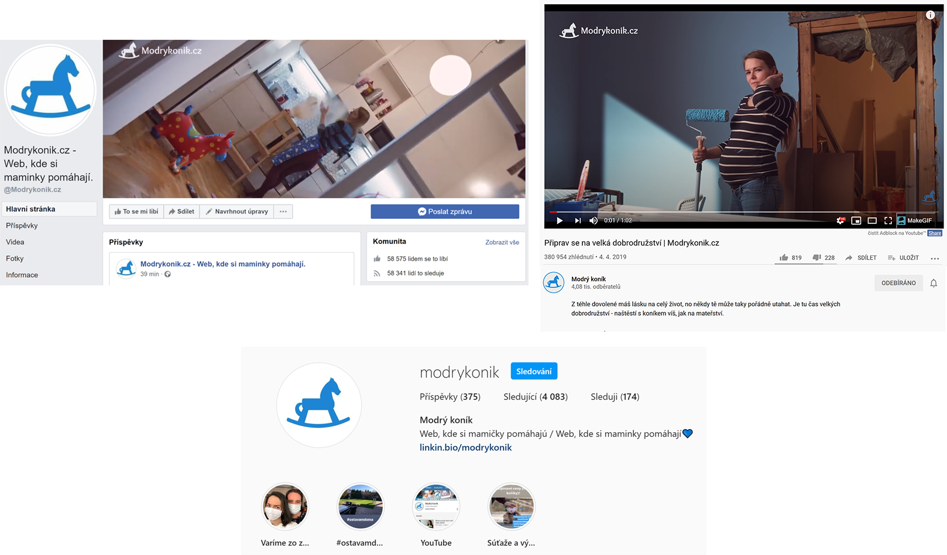This screenshot has height=555, width=947.
Task: Open Modrý koník channel avatar
Action: coord(554,282)
